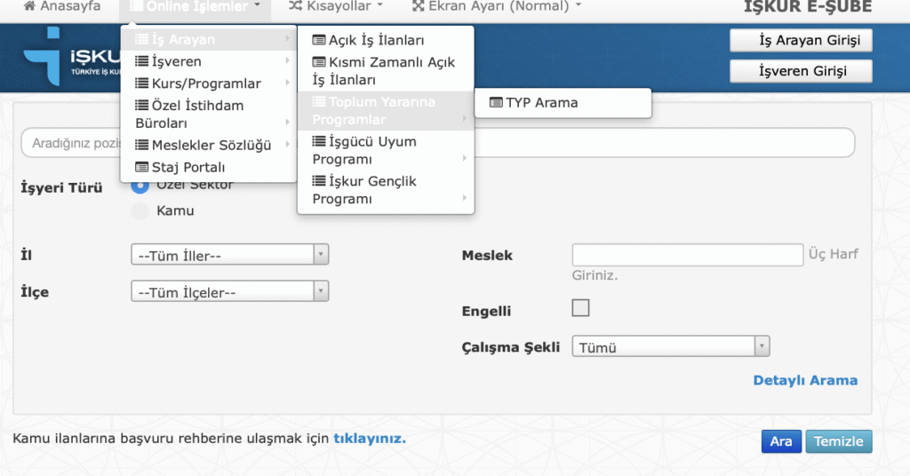This screenshot has height=476, width=910.
Task: Open the Detaylı Arama link
Action: [x=805, y=380]
